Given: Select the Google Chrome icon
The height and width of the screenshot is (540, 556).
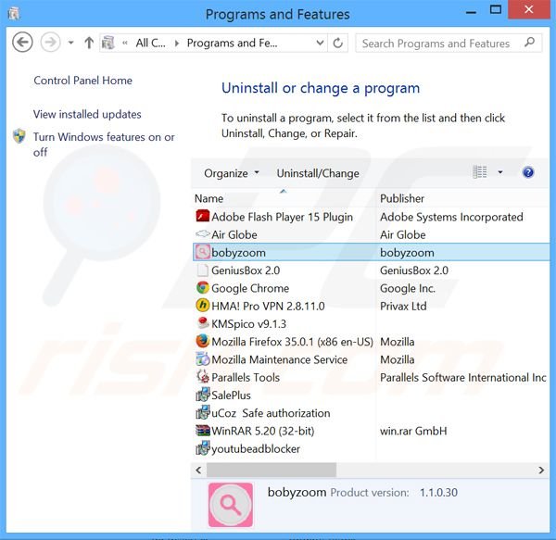Looking at the screenshot, I should [202, 288].
